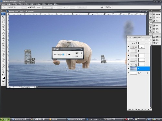This screenshot has height=121, width=162.
Task: Select the Clone Stamp tool
Action: click(x=3, y=38)
